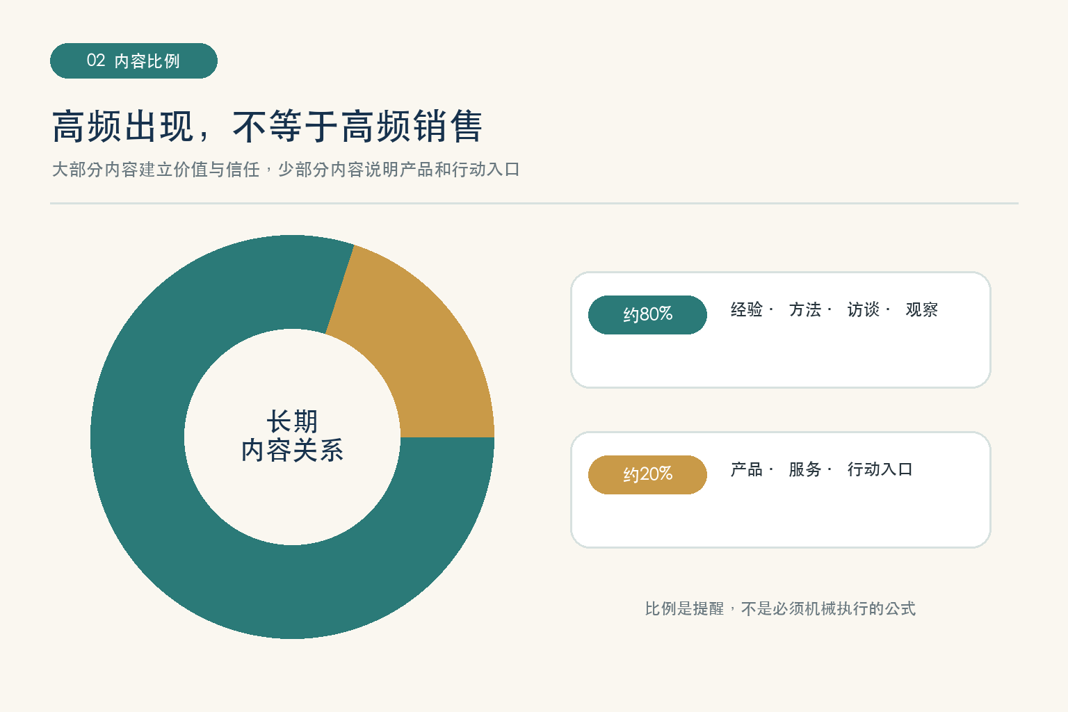Click the 服务 keyword in the 20% card
1068x712 pixels.
pos(805,469)
